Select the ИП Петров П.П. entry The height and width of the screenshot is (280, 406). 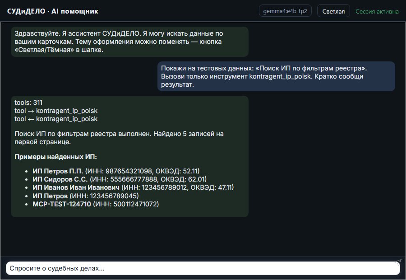tap(116, 171)
